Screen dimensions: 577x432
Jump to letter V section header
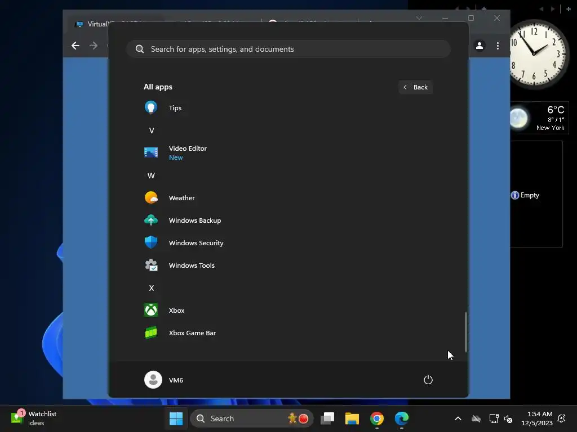(151, 130)
